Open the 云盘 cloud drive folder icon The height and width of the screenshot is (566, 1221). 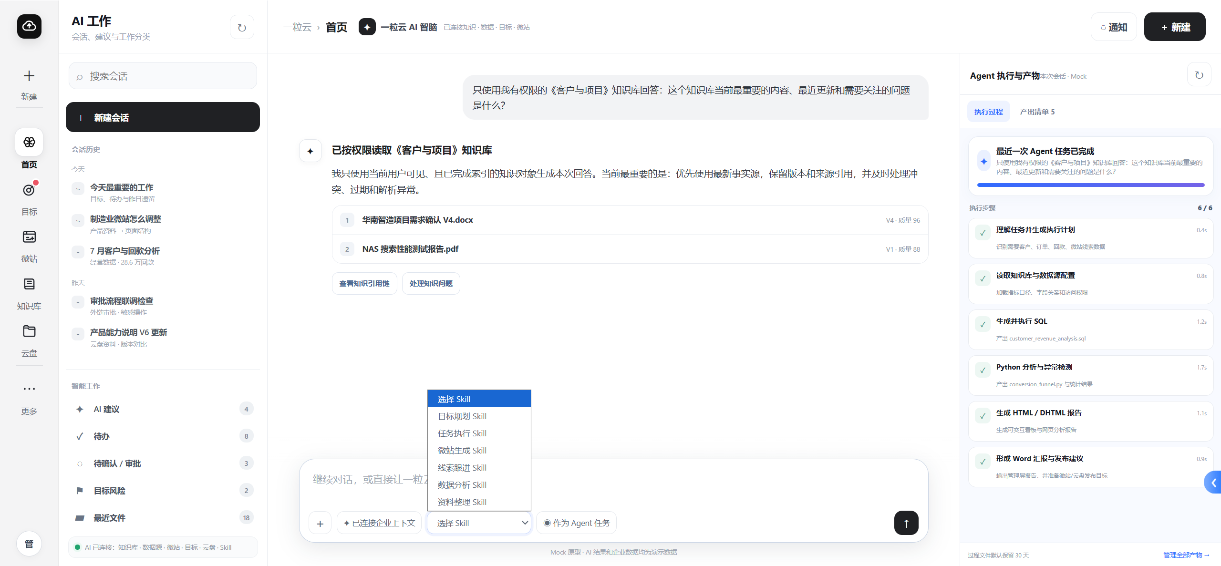[29, 331]
